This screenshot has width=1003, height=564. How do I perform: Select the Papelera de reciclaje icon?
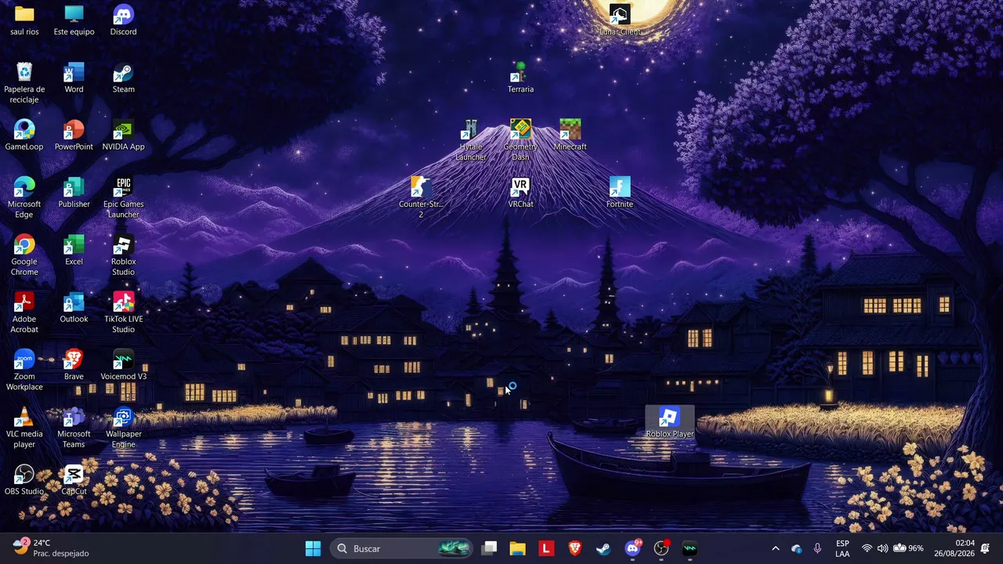[24, 82]
